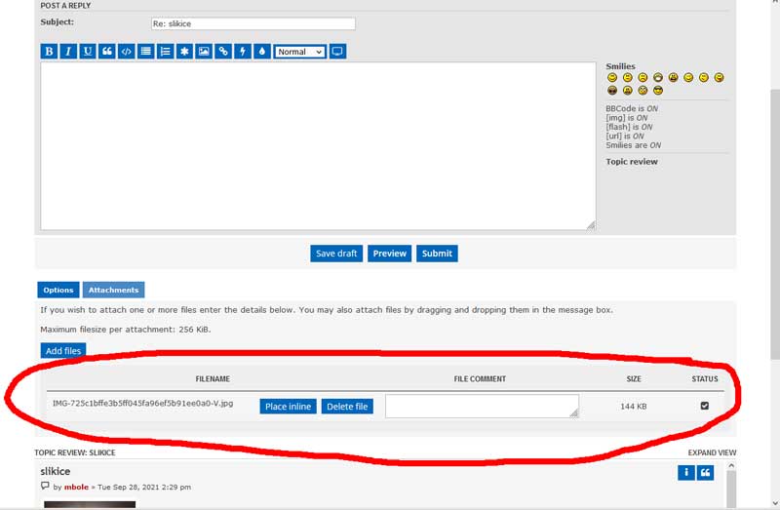780x510 pixels.
Task: Click the page vertical scrollbar thumb
Action: pos(774,224)
